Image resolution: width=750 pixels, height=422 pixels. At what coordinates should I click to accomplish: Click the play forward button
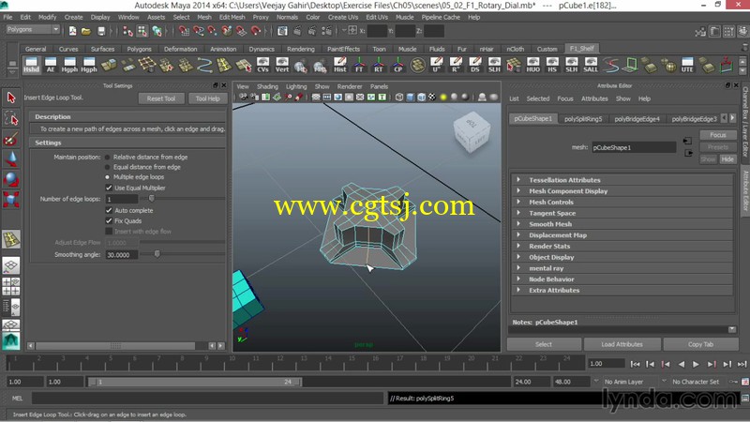696,364
